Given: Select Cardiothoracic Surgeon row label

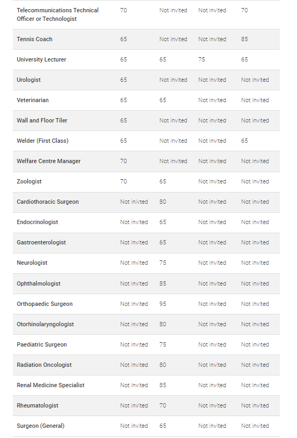Looking at the screenshot, I should click(x=48, y=202).
